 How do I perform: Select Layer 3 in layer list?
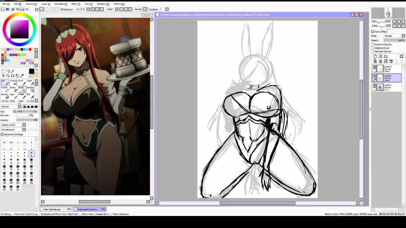pos(387,69)
